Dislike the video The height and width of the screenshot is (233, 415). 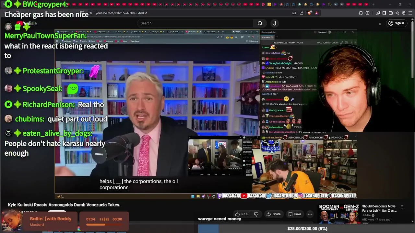point(256,214)
